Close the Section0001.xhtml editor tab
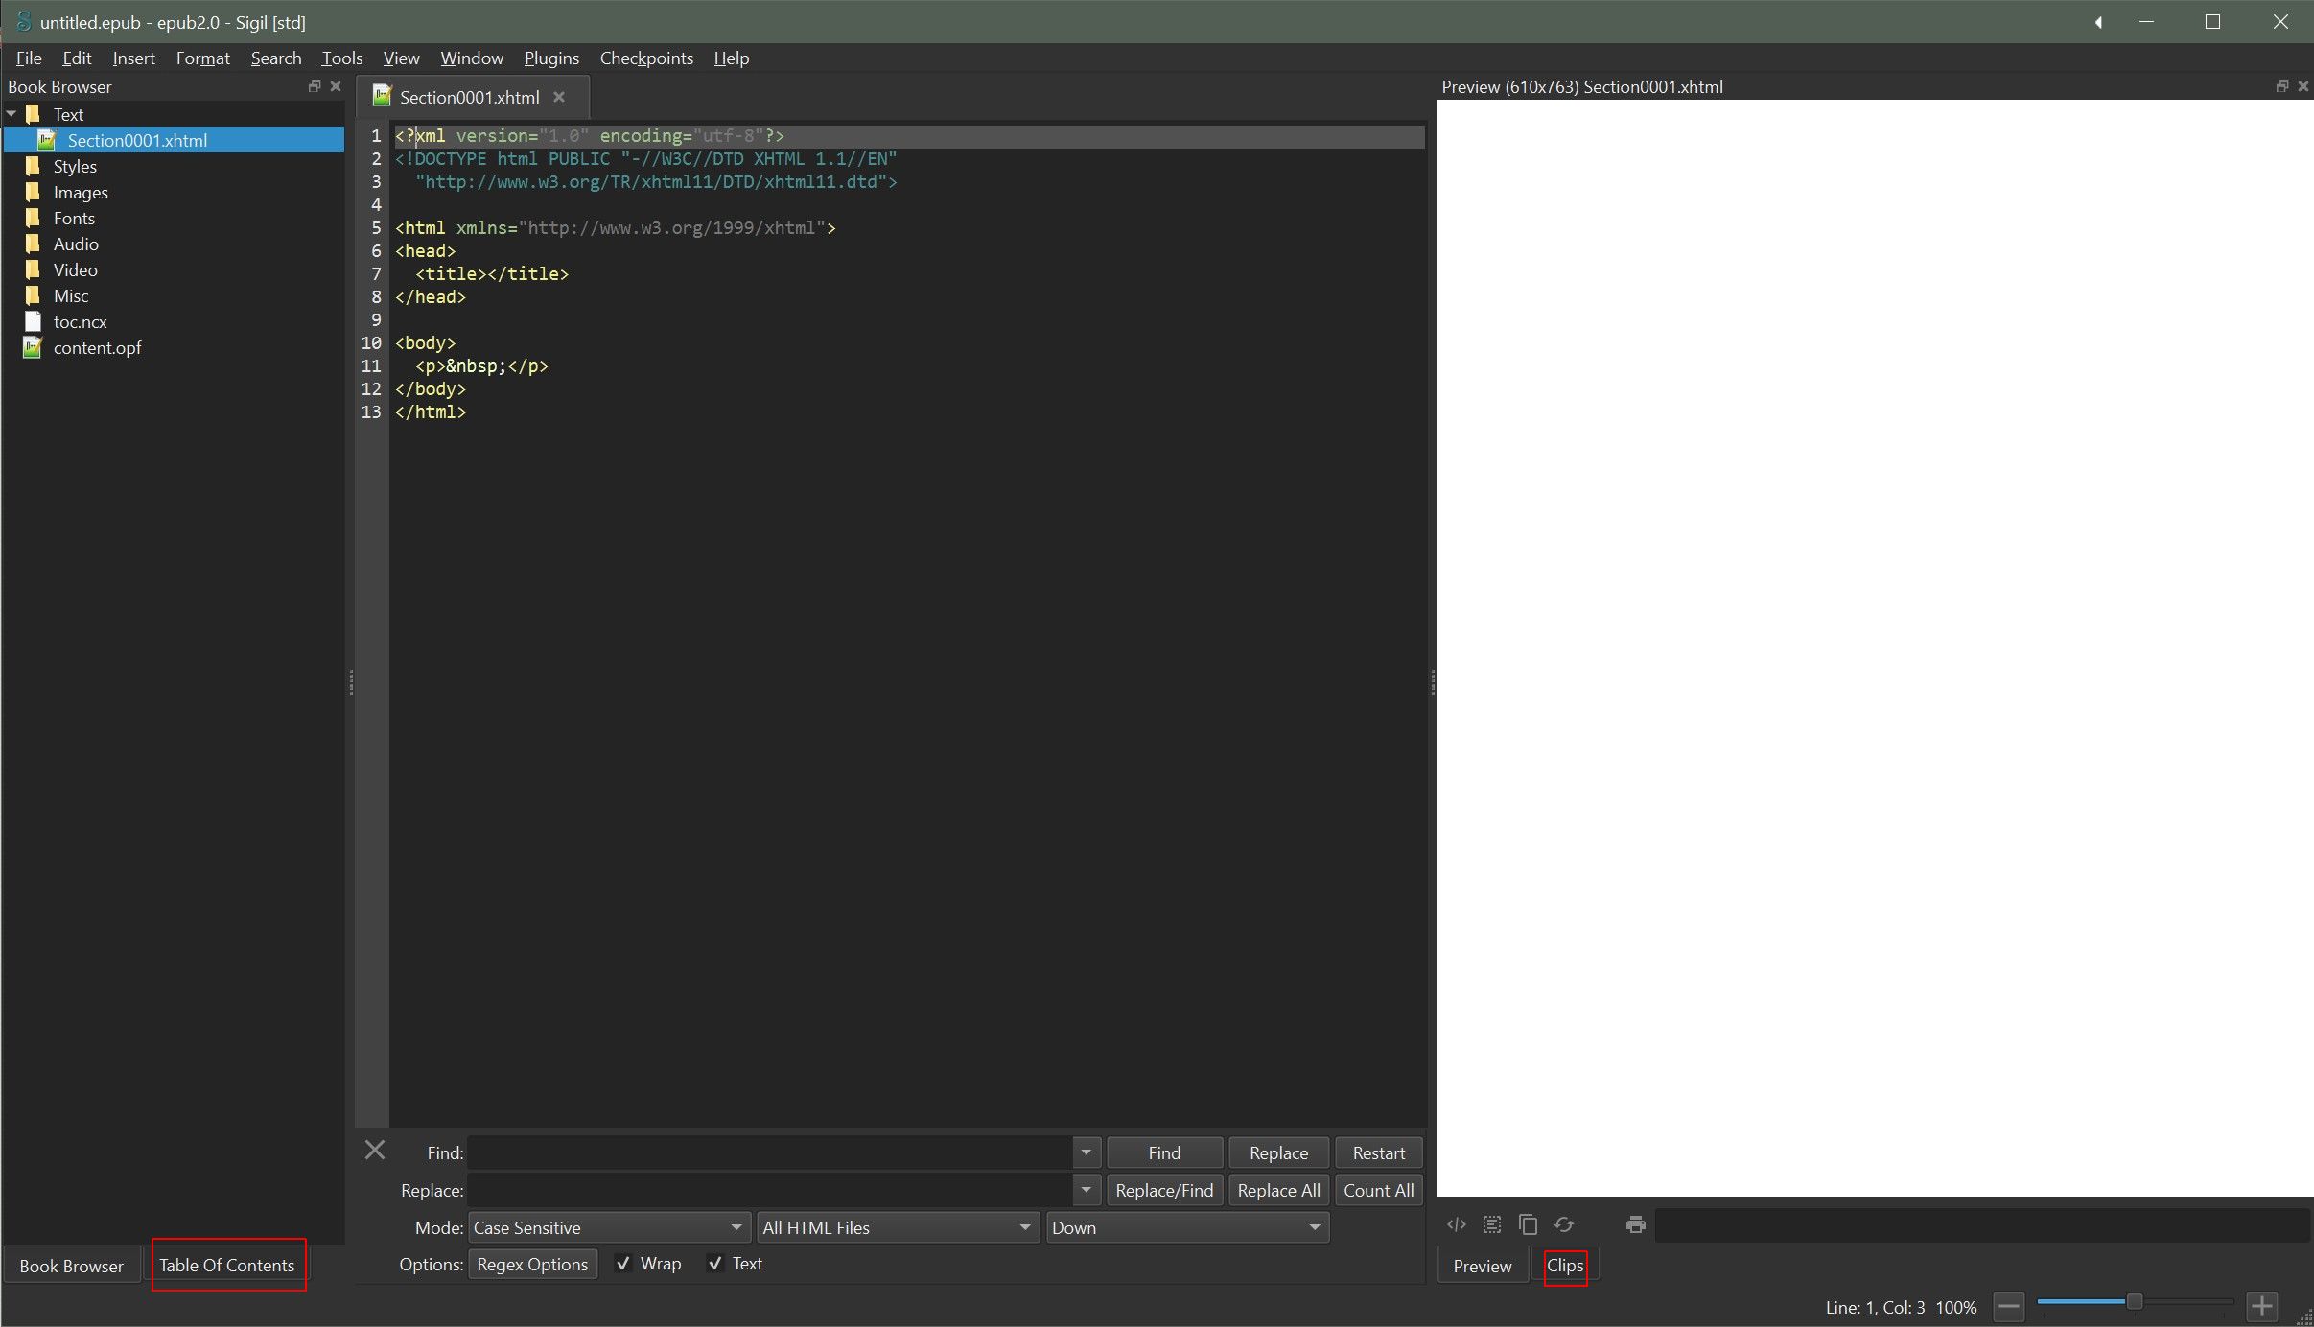Viewport: 2314px width, 1327px height. pyautogui.click(x=559, y=97)
